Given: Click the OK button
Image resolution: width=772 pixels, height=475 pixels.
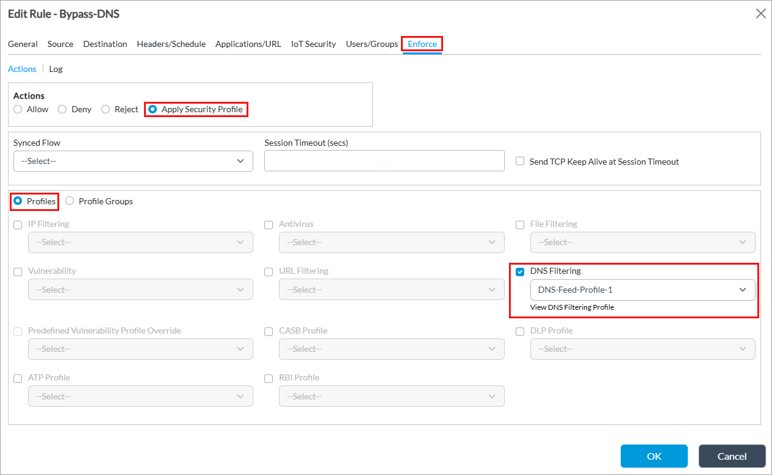Looking at the screenshot, I should pos(654,456).
